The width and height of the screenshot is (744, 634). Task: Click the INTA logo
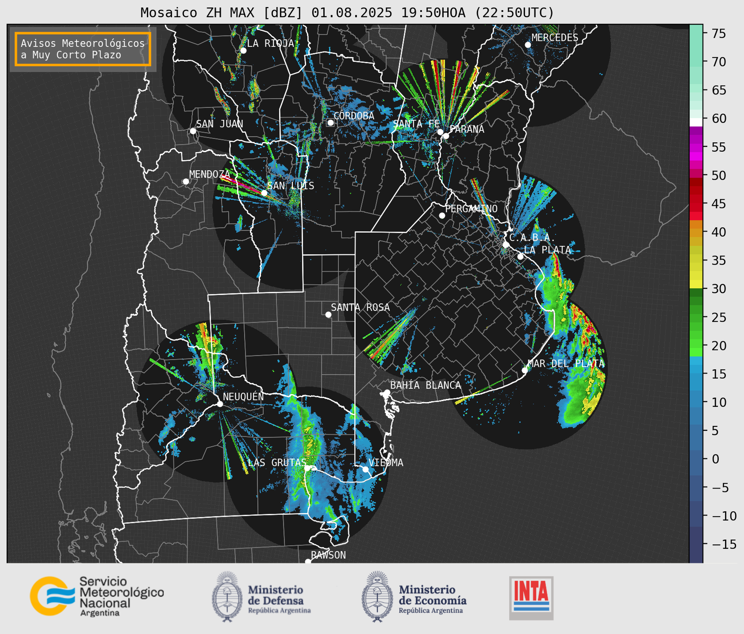tap(531, 598)
